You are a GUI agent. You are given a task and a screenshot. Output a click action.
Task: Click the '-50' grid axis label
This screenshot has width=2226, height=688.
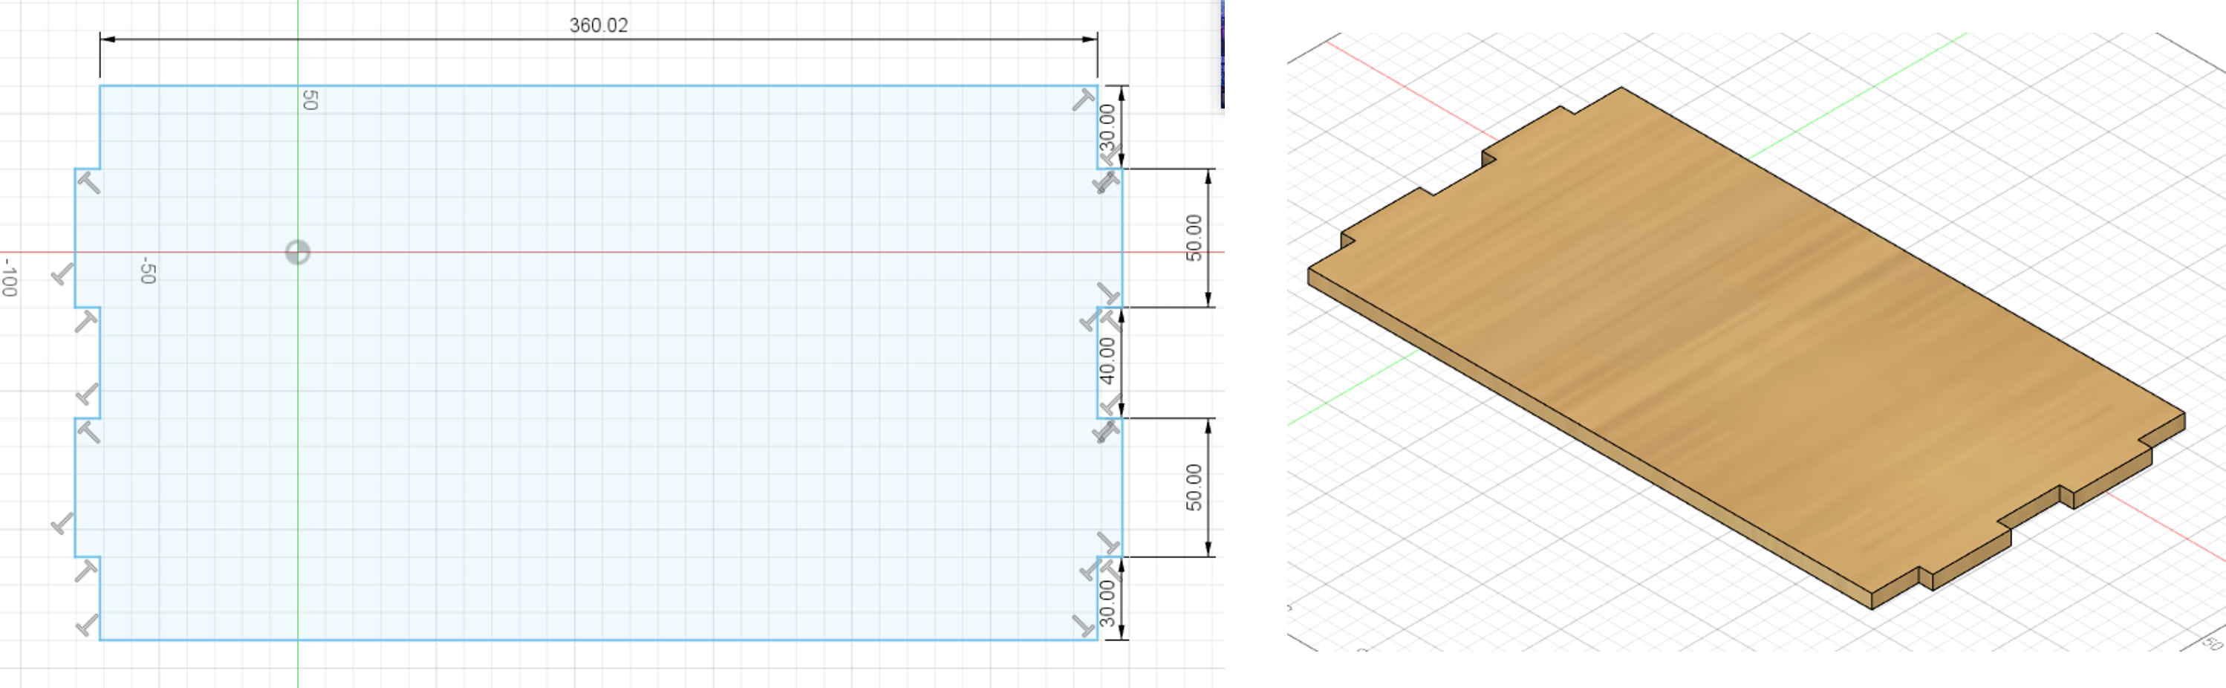148,270
